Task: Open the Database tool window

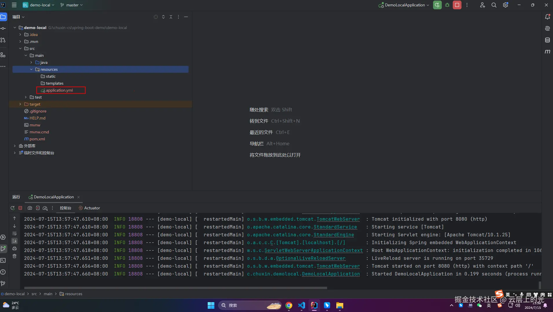Action: [x=547, y=40]
